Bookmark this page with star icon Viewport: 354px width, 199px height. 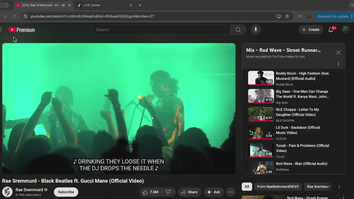[287, 16]
